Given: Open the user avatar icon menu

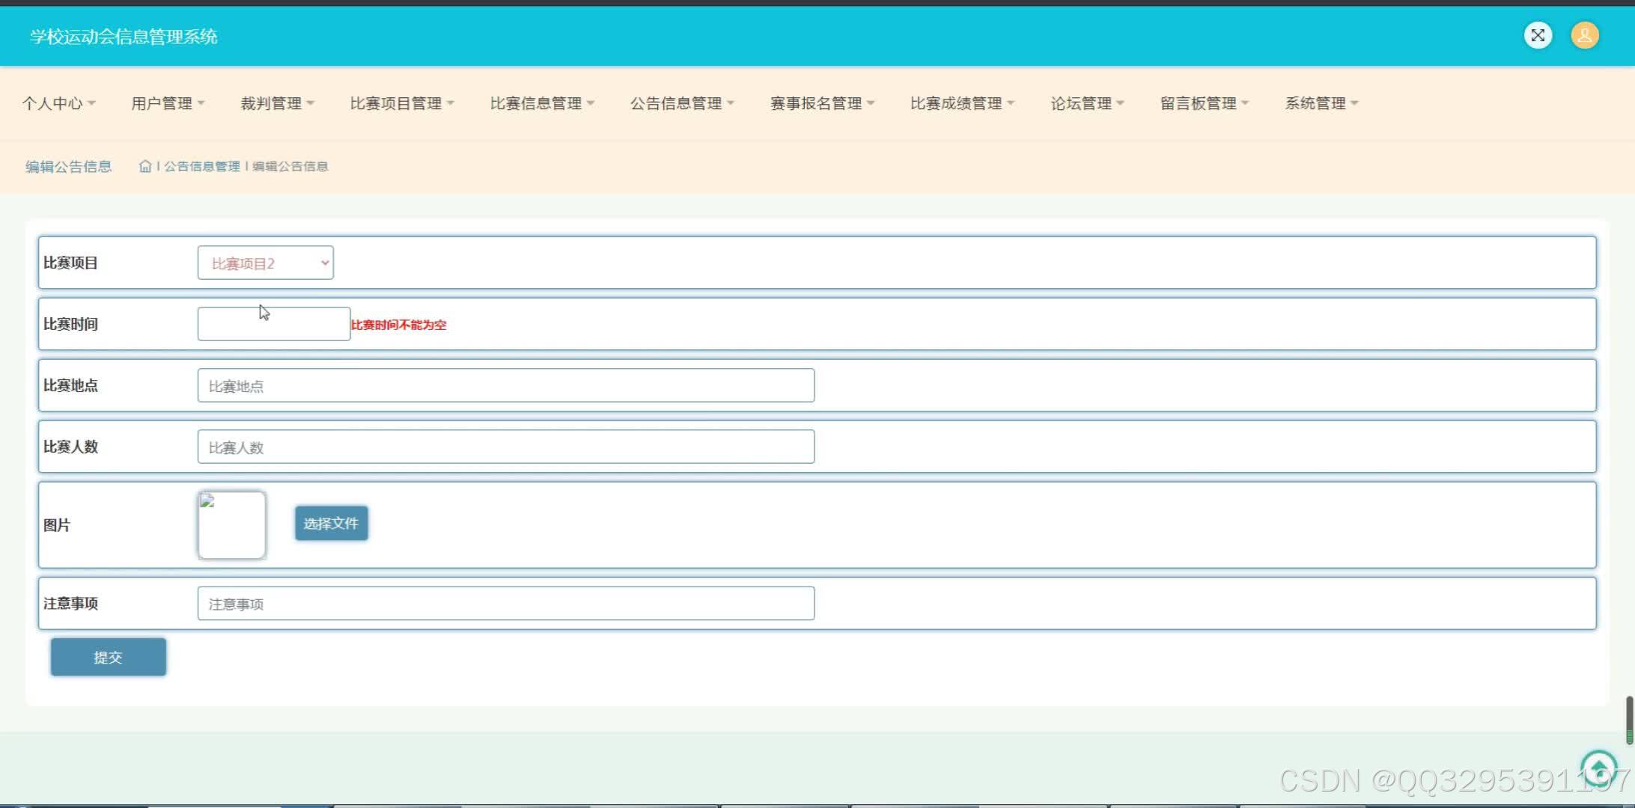Looking at the screenshot, I should (1585, 35).
